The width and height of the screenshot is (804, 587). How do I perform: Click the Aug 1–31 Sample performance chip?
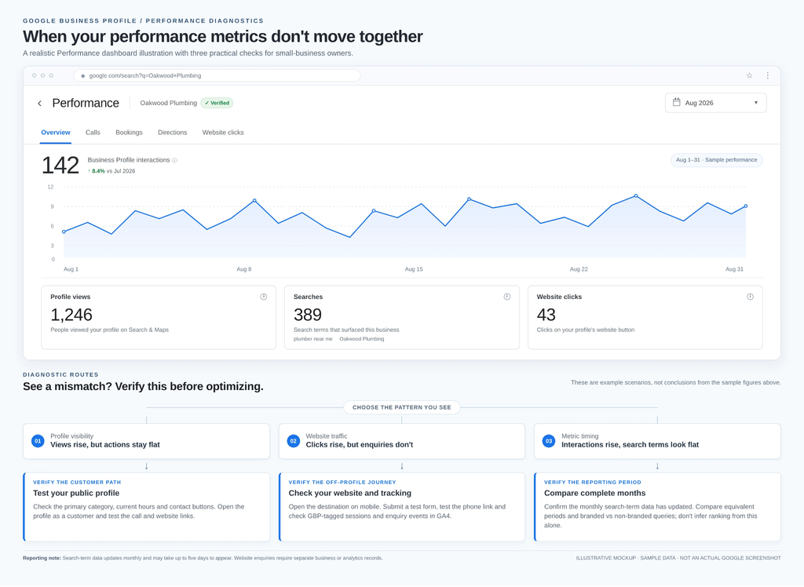click(716, 160)
